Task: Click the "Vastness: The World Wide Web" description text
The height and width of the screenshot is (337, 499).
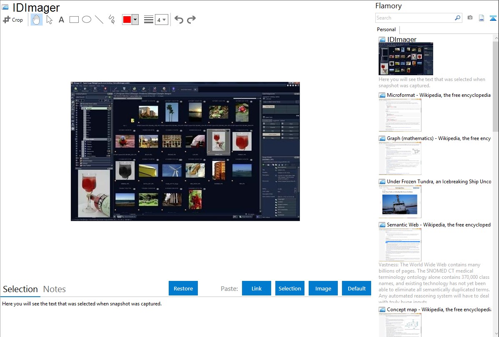Action: (x=434, y=283)
